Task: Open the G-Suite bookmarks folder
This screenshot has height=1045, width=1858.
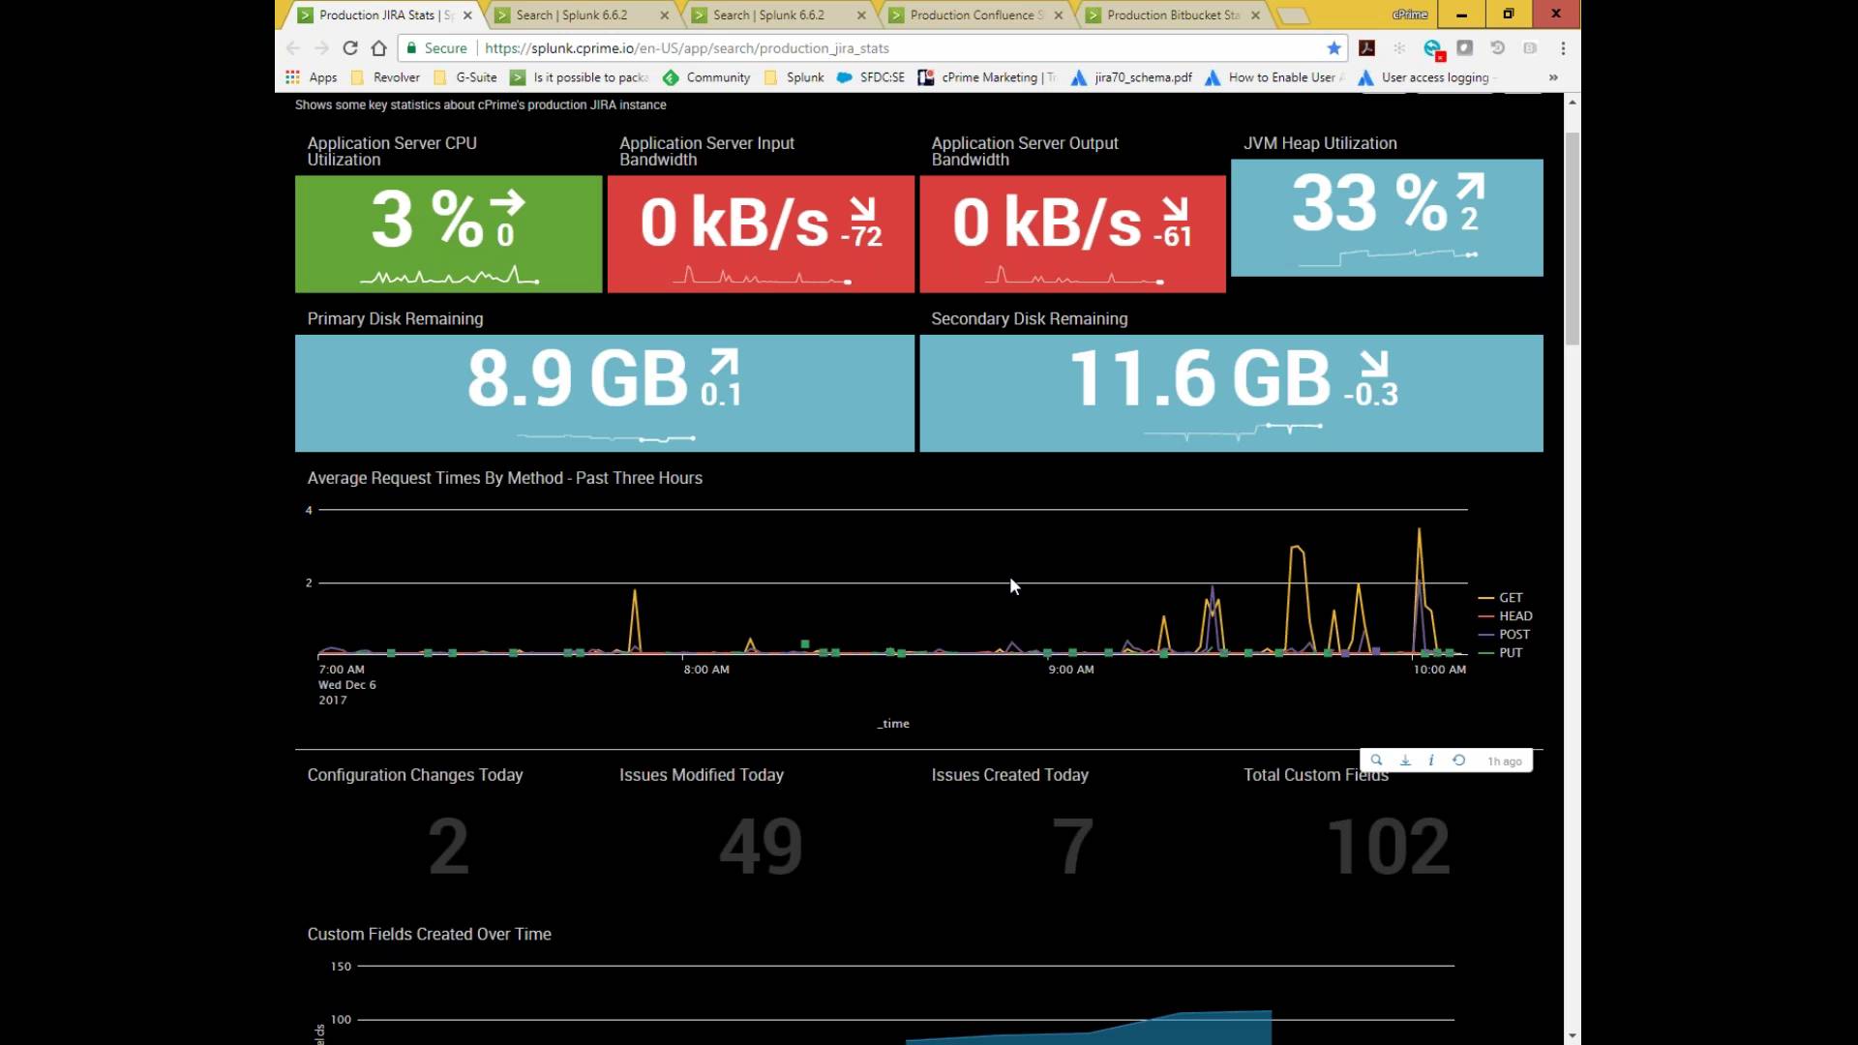Action: (x=466, y=77)
